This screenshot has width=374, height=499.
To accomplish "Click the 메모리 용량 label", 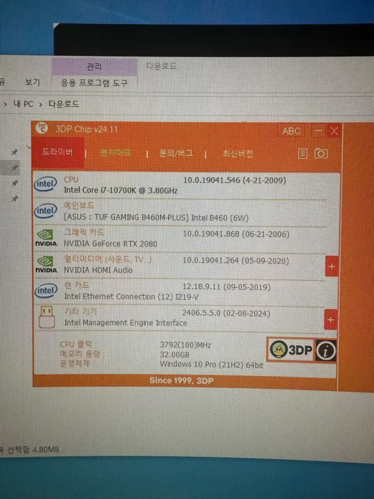I will click(x=82, y=354).
